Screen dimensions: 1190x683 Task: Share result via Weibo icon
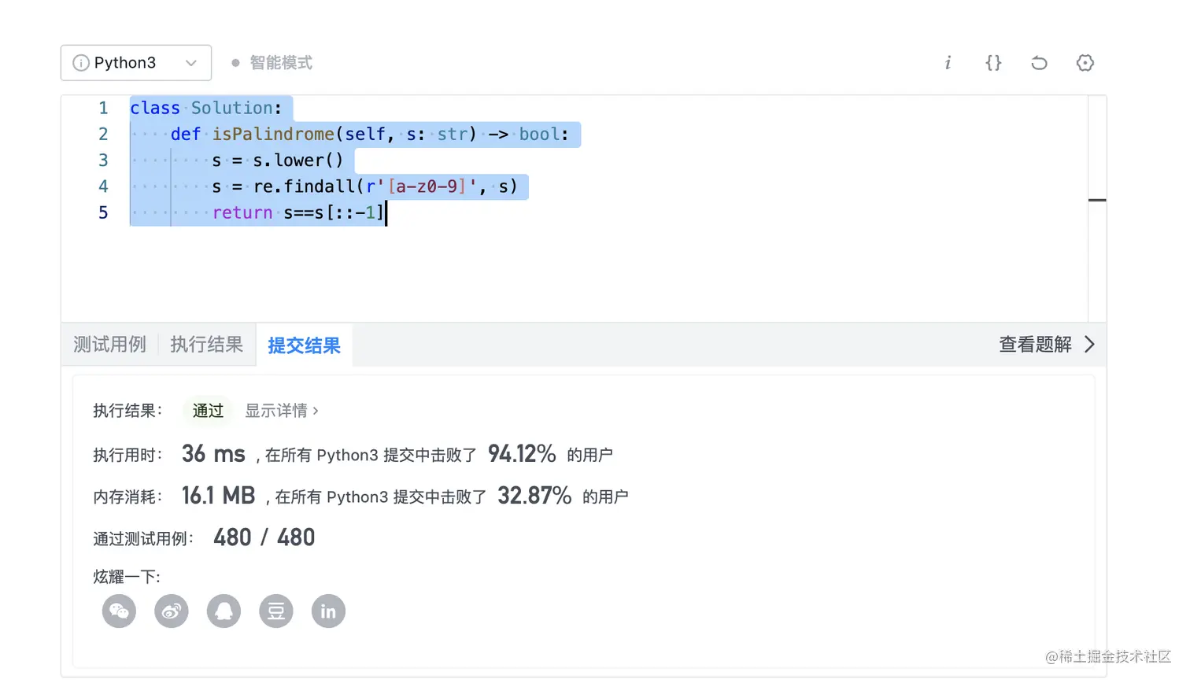[x=172, y=611]
